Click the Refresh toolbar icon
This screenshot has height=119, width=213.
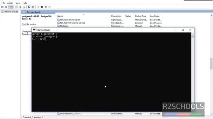pyautogui.click(x=20, y=7)
